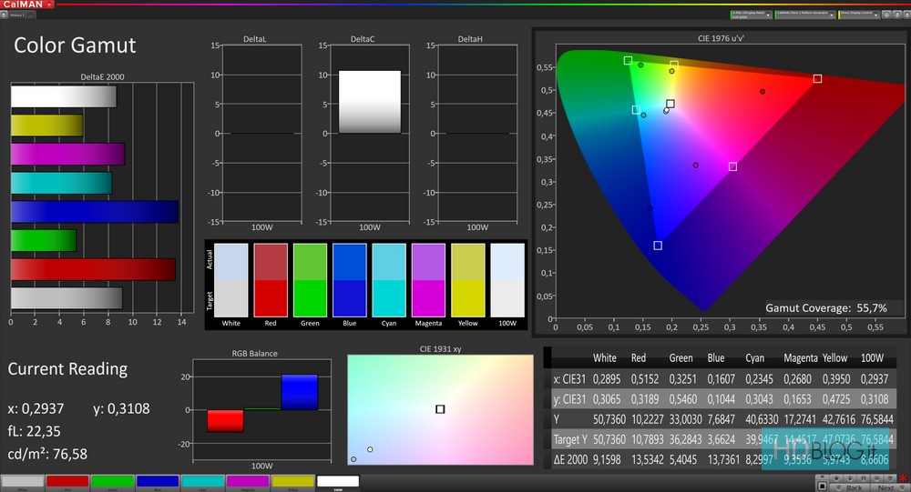
Task: Click the stop square icon beside Back
Action: (822, 487)
